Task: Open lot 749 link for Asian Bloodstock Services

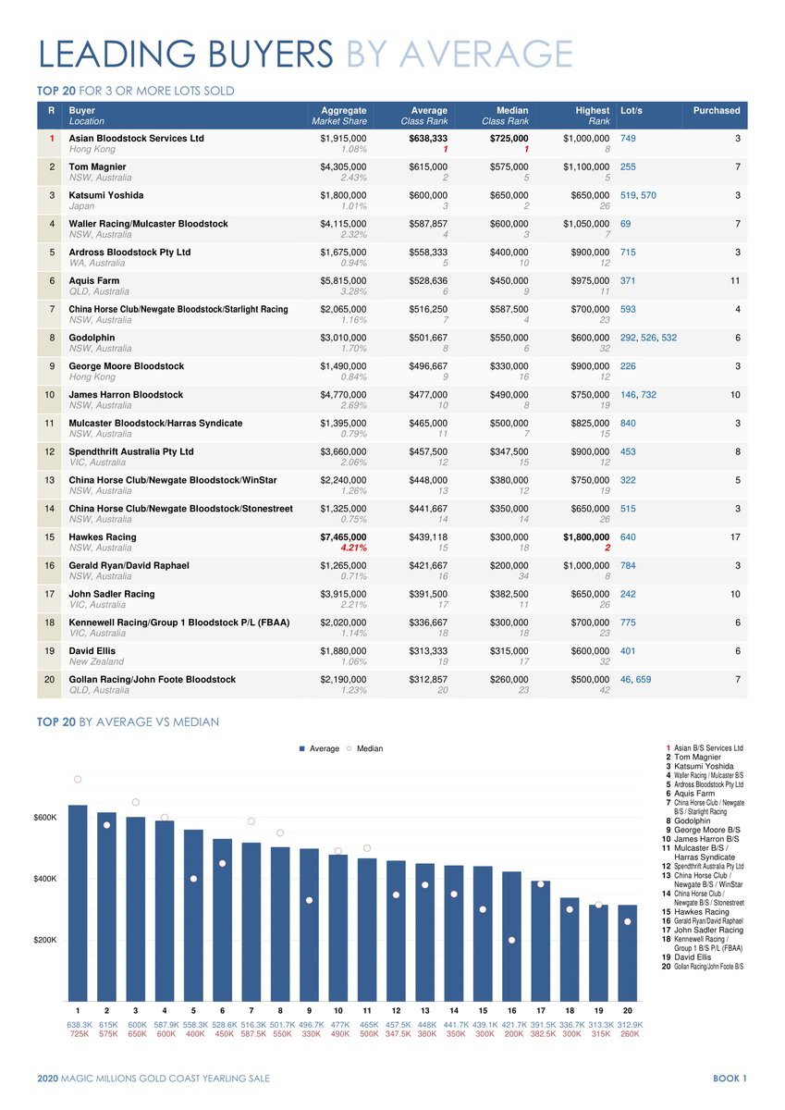Action: 628,138
